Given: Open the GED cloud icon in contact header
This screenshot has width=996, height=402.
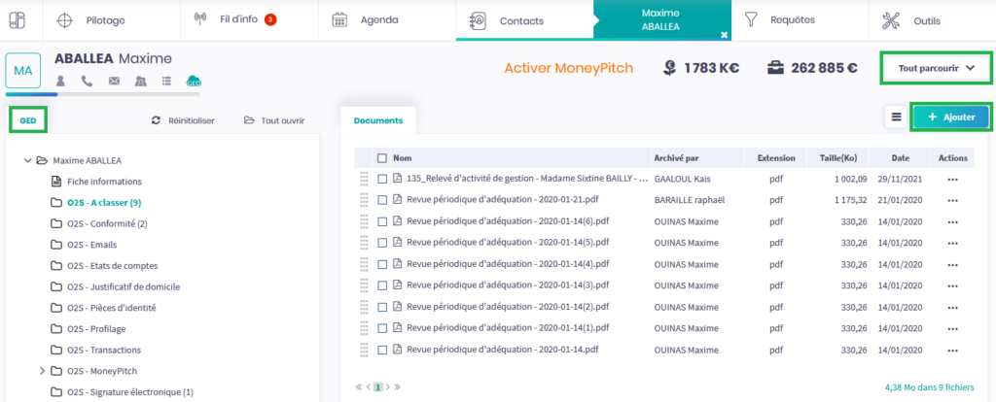Looking at the screenshot, I should tap(194, 81).
